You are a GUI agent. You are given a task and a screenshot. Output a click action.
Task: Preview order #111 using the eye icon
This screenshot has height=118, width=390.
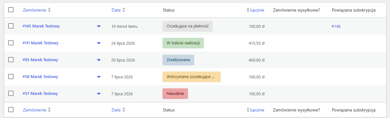point(99,43)
